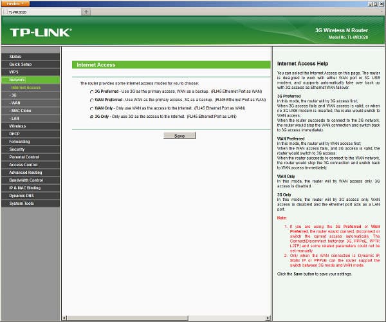386x322 pixels.
Task: Click the TP-LINK logo
Action: 41,32
